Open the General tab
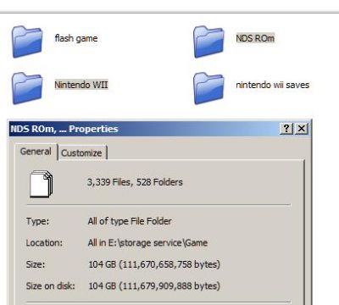Image resolution: width=339 pixels, height=305 pixels. (x=36, y=152)
